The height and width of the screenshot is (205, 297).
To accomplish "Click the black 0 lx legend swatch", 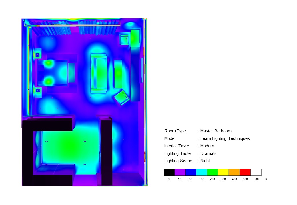I will pyautogui.click(x=169, y=172).
